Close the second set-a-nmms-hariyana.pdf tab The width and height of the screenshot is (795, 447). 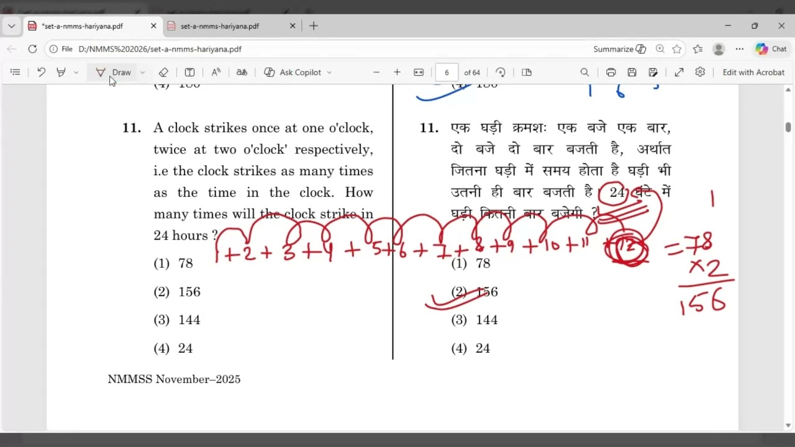coord(293,26)
